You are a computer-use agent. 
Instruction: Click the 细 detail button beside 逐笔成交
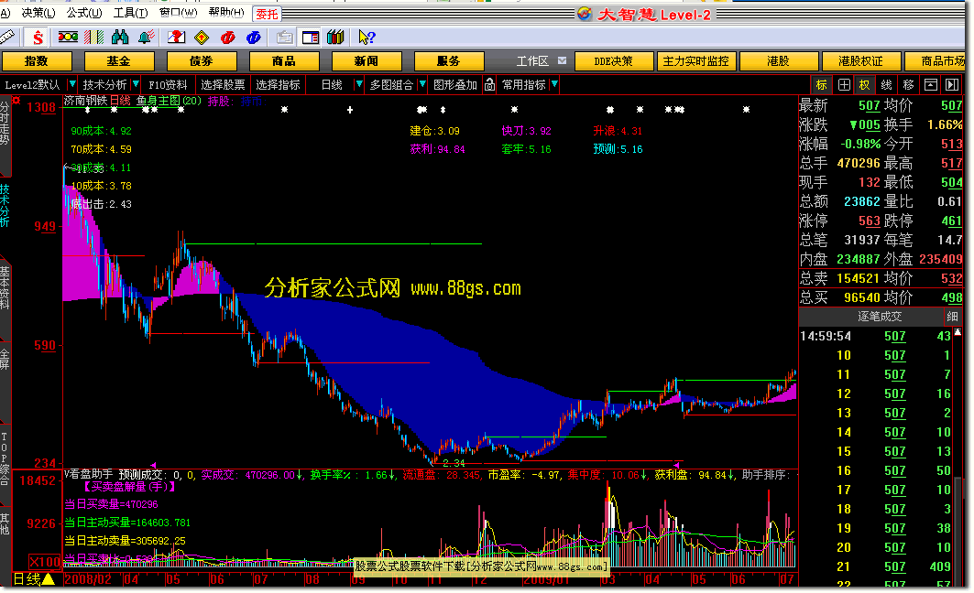[952, 317]
